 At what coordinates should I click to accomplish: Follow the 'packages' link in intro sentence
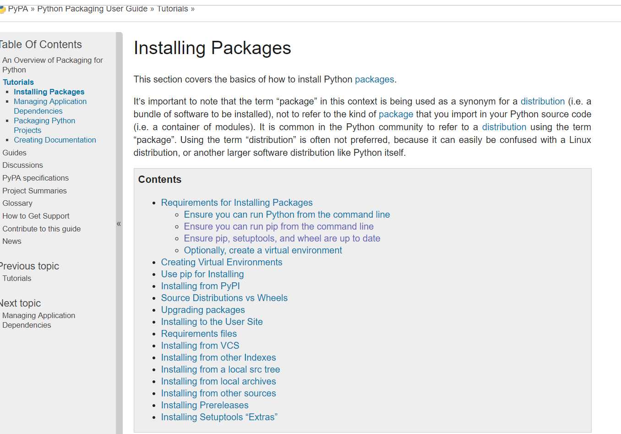click(x=374, y=79)
